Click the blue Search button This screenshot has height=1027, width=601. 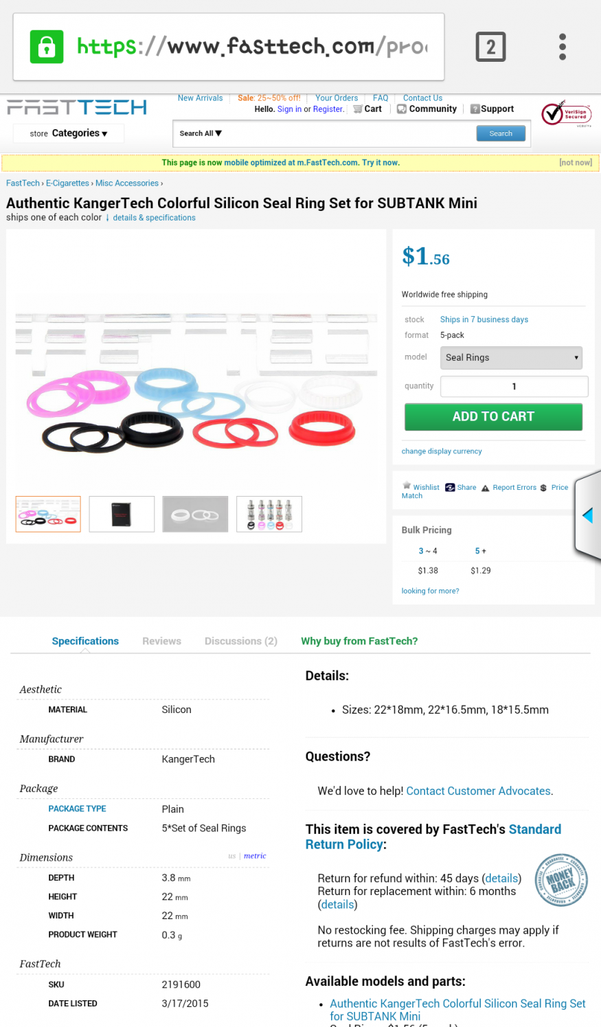501,133
